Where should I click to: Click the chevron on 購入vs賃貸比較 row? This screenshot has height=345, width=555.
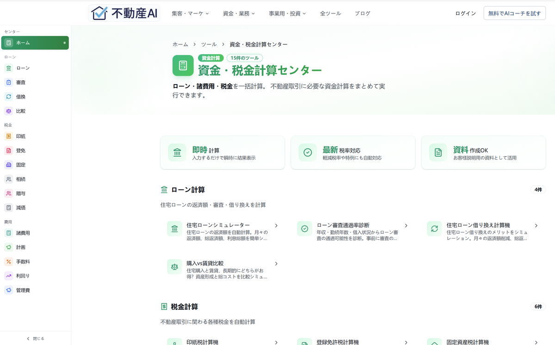[x=276, y=264]
